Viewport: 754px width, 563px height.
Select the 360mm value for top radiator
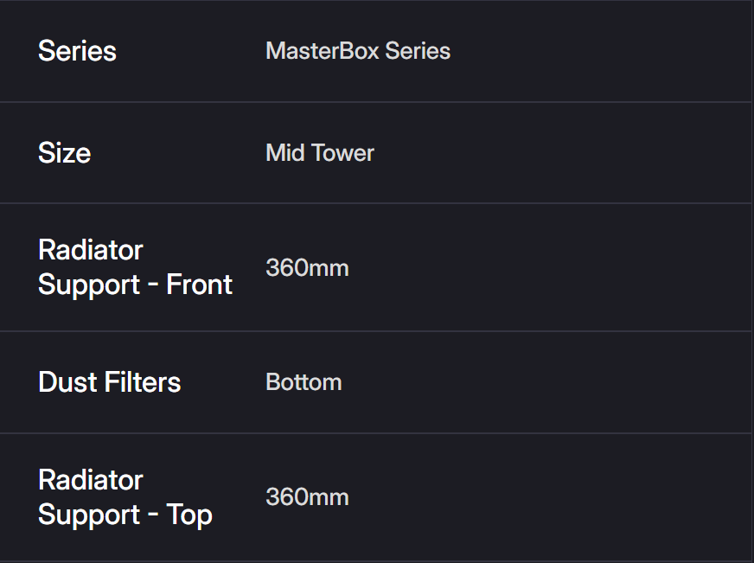coord(307,497)
